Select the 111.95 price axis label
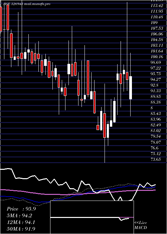 pos(156,11)
